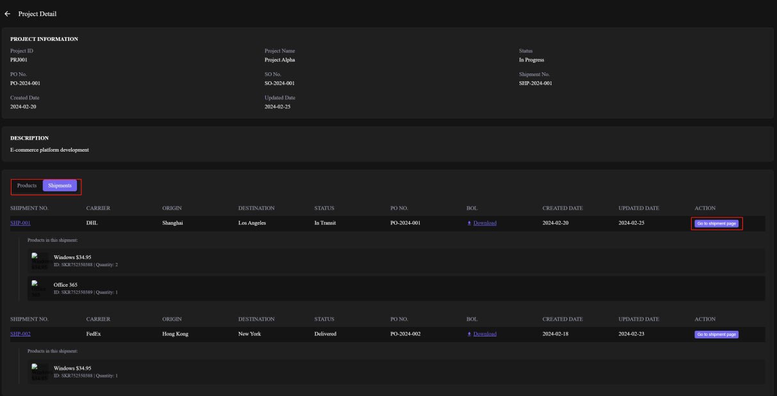Click the Delivered status in SHP-002 row
Image resolution: width=777 pixels, height=396 pixels.
tap(325, 334)
